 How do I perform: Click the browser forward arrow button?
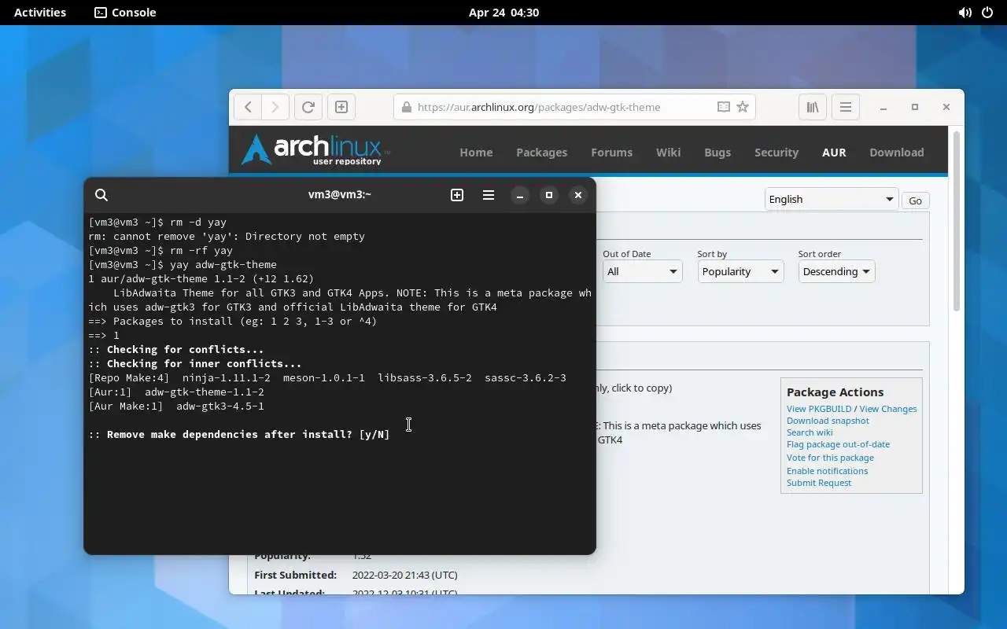point(275,107)
